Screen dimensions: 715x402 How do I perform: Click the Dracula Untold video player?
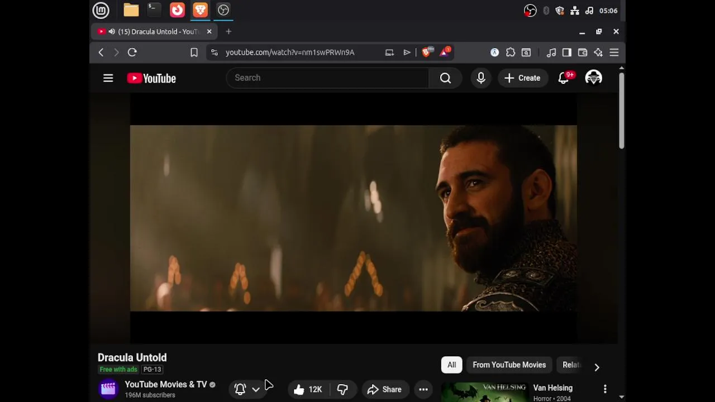pos(353,218)
